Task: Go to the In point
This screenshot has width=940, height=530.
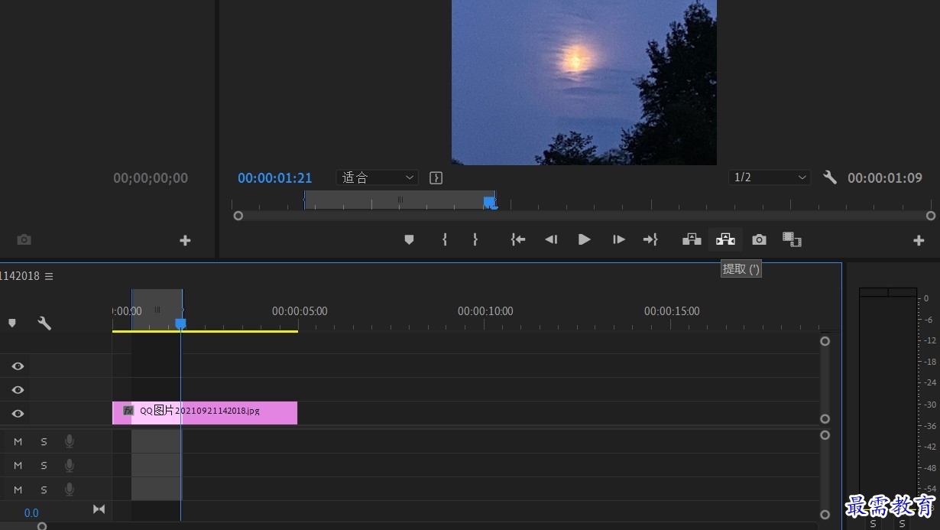Action: tap(518, 240)
